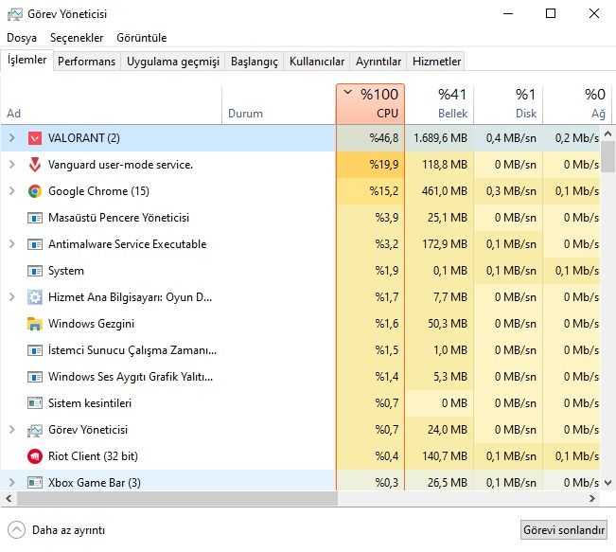
Task: Select the Windows Gezgini row name
Action: [91, 324]
